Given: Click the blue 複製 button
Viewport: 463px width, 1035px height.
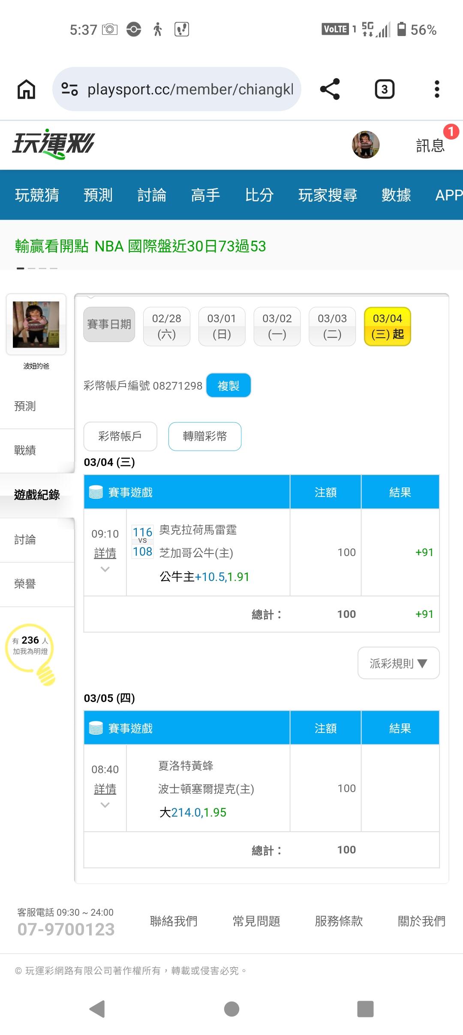Looking at the screenshot, I should point(228,385).
